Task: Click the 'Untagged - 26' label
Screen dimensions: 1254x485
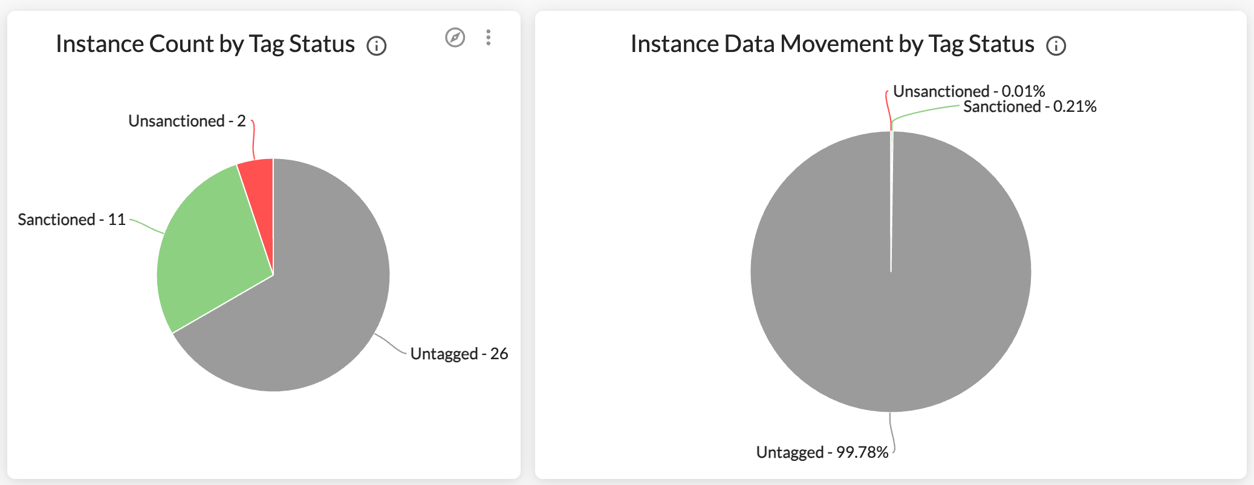Action: click(x=459, y=354)
